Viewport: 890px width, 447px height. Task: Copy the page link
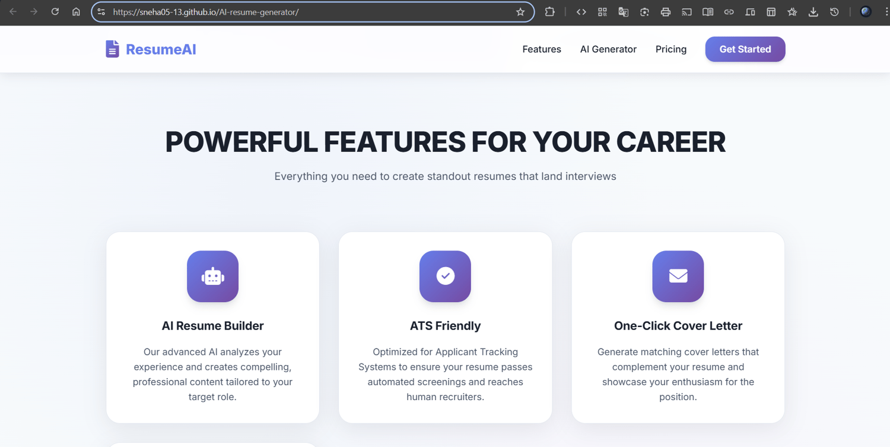point(729,12)
